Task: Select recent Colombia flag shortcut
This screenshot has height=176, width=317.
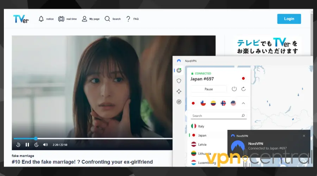Action: 213,103
